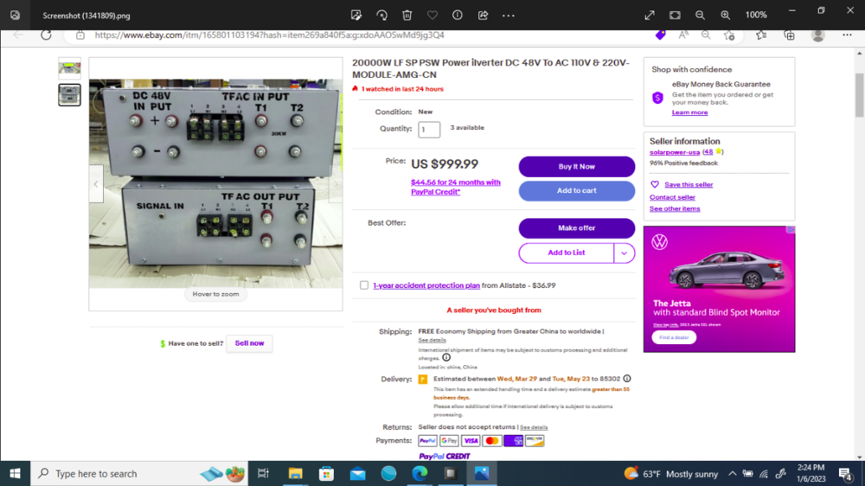Click the Contact seller link
Image resolution: width=865 pixels, height=486 pixels.
(672, 197)
